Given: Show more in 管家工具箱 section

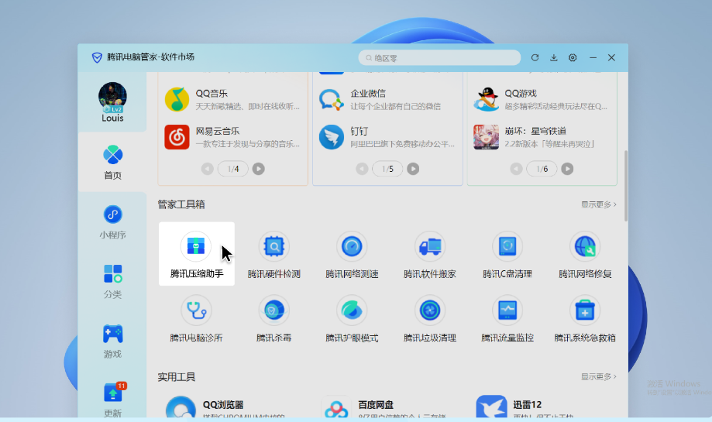Looking at the screenshot, I should pos(598,204).
